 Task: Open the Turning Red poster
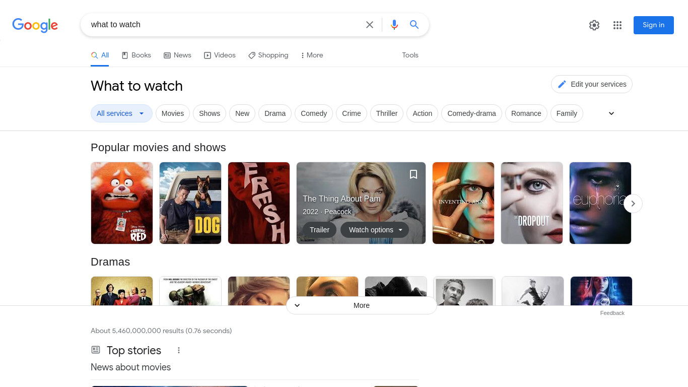point(122,203)
